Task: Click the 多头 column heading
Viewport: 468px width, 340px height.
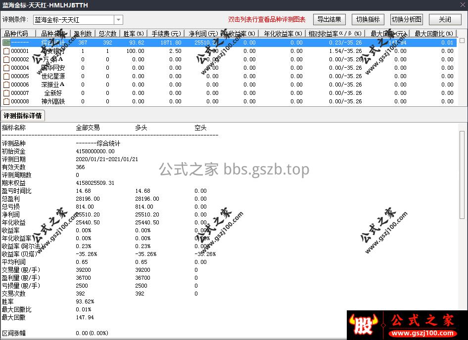Action: (x=141, y=127)
